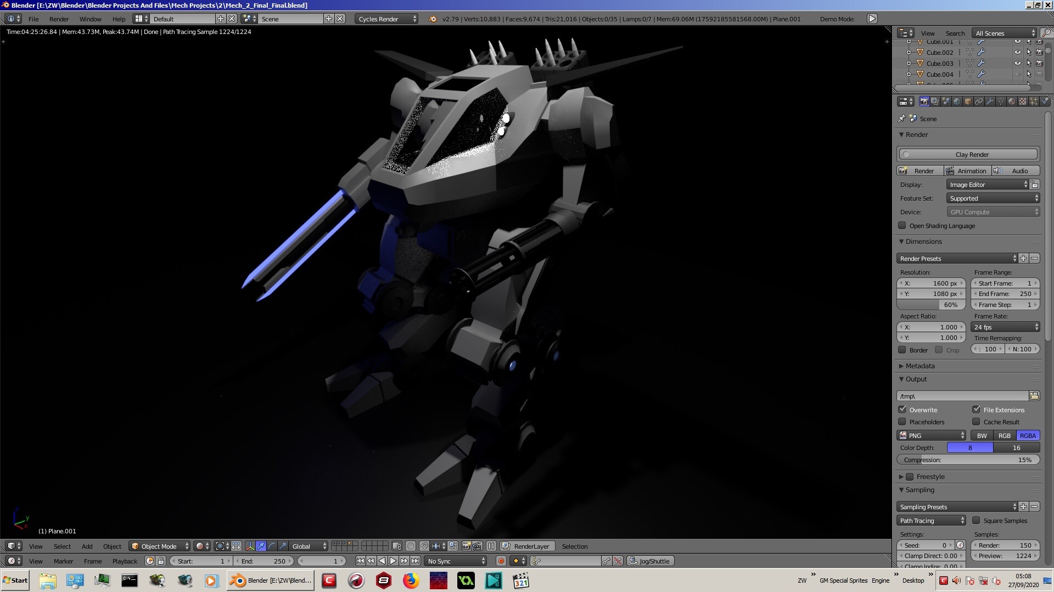Open the Particles properties tab
1054x592 pixels.
pyautogui.click(x=1034, y=101)
